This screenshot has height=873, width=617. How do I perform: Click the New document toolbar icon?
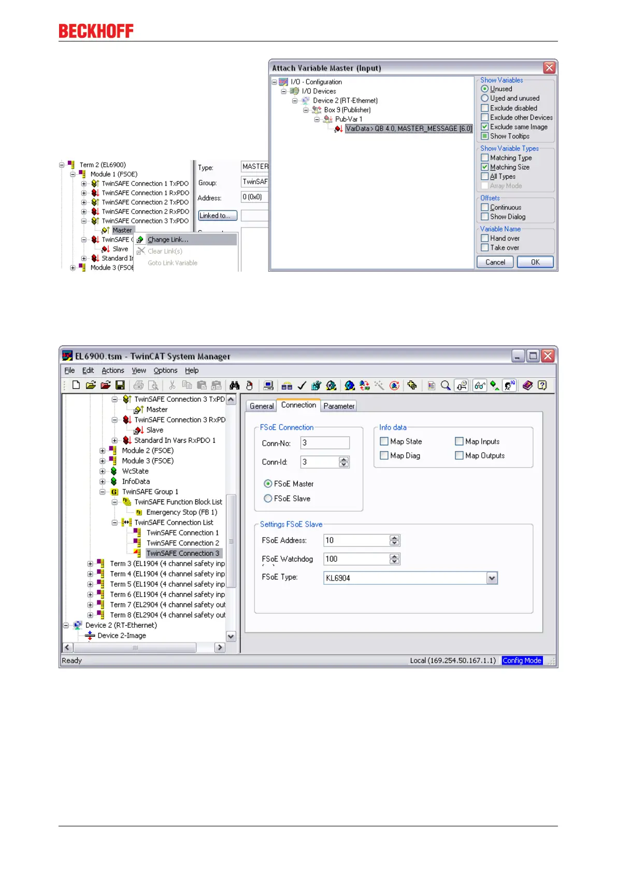76,385
